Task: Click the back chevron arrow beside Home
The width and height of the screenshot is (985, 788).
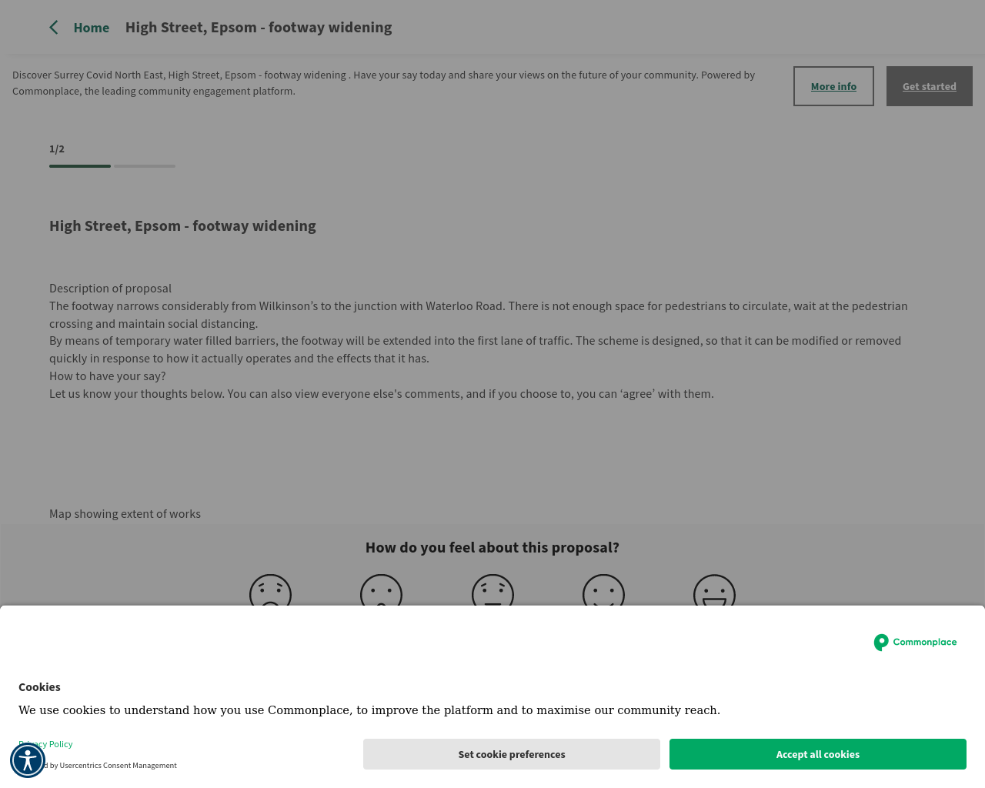Action: tap(54, 28)
